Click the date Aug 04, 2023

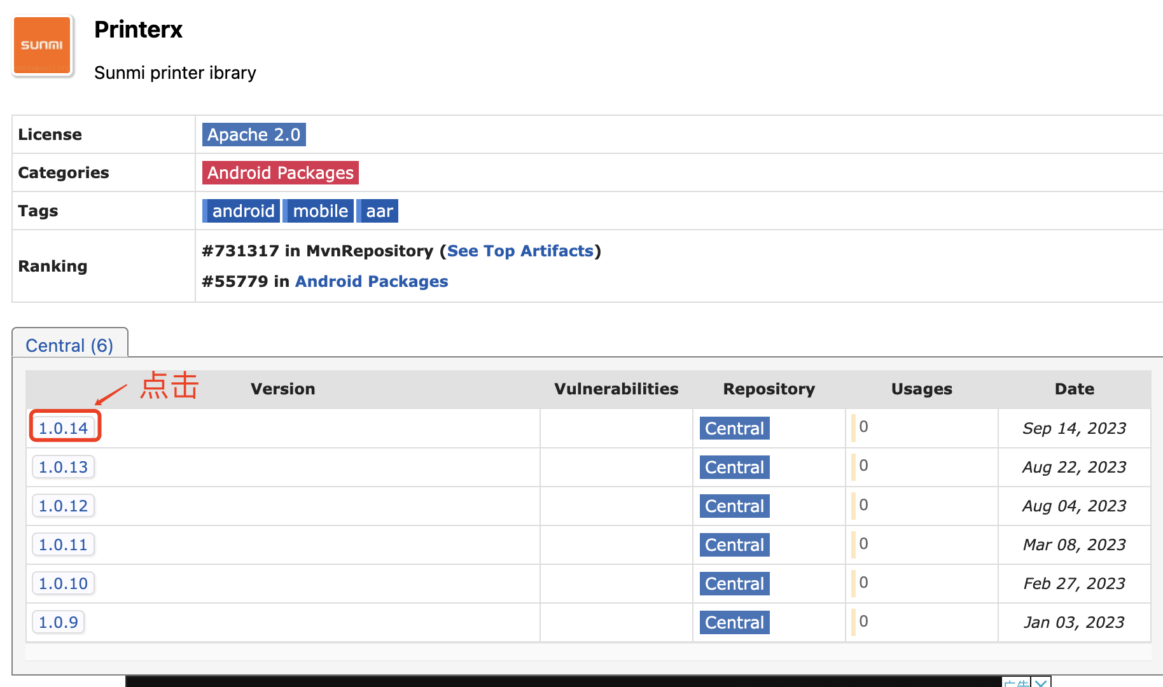1075,506
